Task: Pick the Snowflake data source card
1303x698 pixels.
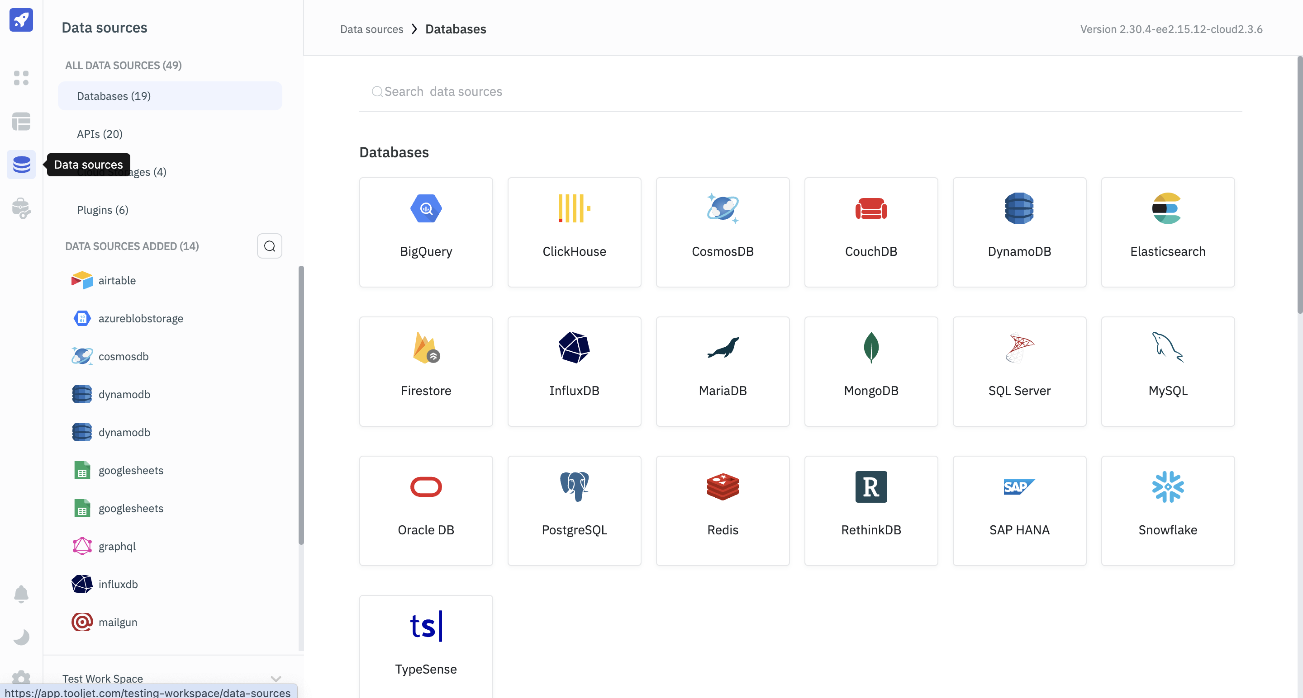Action: coord(1167,510)
